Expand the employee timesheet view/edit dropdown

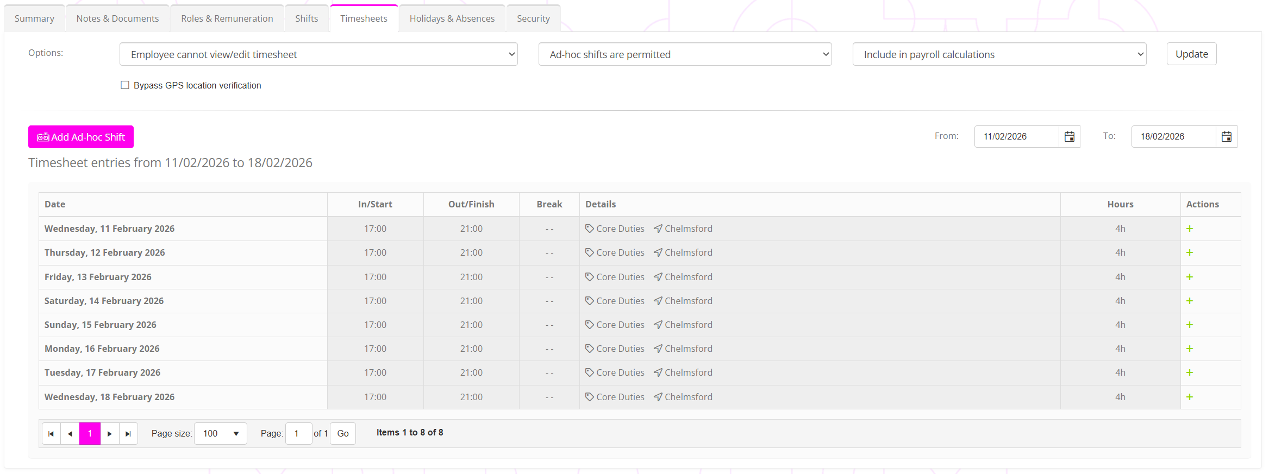tap(318, 54)
